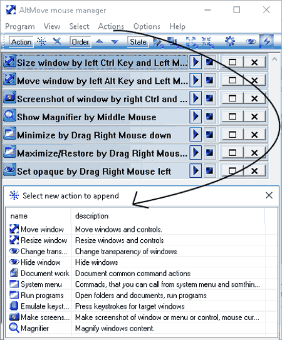
Task: Select 'System menu' in new action list
Action: pos(41,284)
